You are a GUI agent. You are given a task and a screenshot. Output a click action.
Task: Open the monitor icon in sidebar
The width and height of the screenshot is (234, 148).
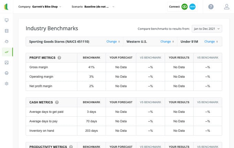(x=7, y=20)
